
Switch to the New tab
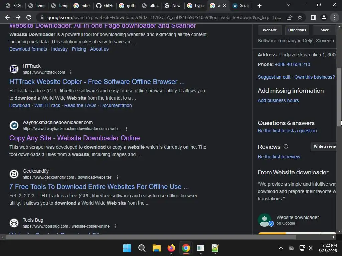coord(173,6)
